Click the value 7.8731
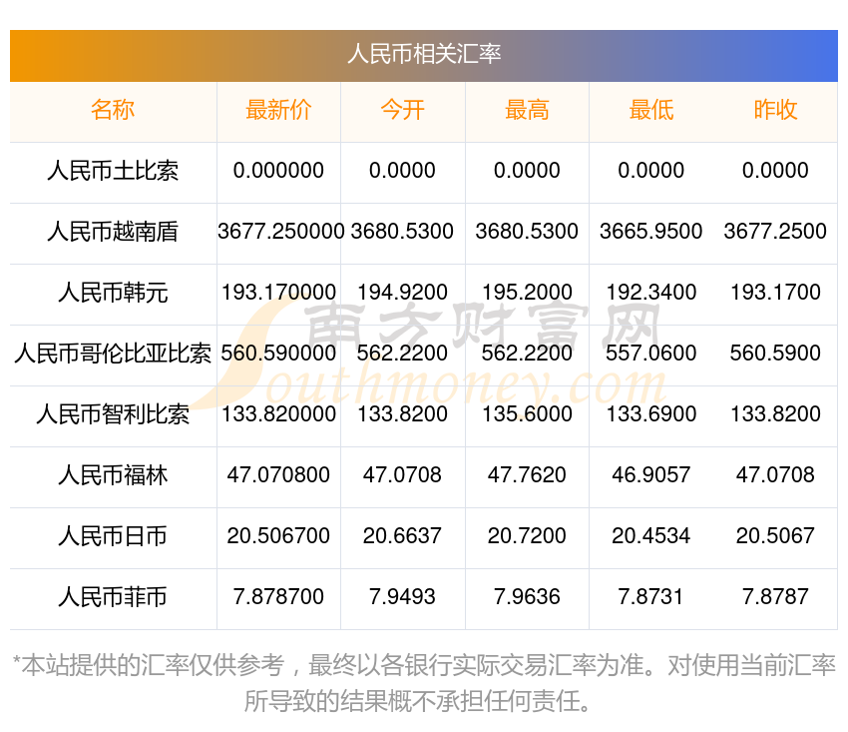This screenshot has width=848, height=732. coord(651,596)
